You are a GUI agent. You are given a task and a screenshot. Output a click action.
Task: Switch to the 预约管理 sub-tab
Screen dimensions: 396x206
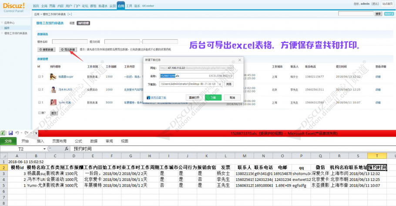pos(84,23)
